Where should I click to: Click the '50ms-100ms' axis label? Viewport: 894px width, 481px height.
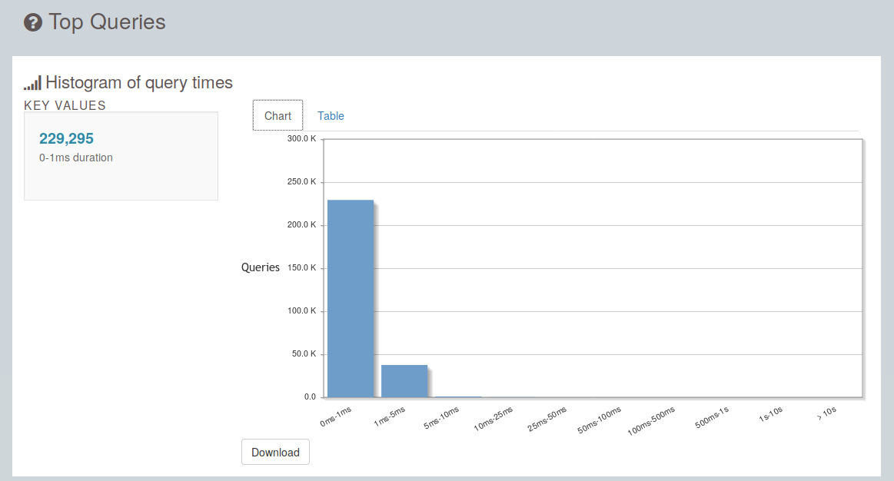click(600, 420)
